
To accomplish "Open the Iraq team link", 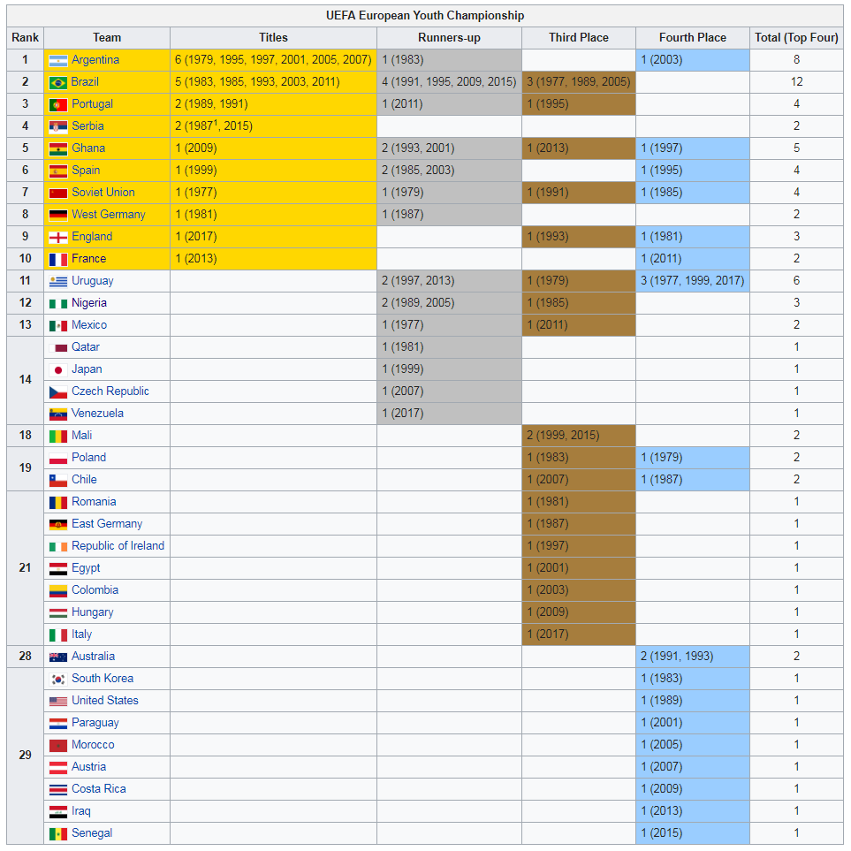I will click(81, 811).
